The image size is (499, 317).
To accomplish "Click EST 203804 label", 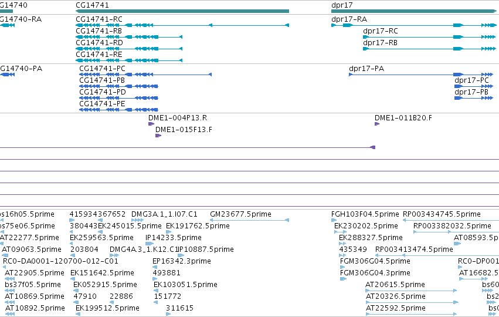I will (84, 249).
